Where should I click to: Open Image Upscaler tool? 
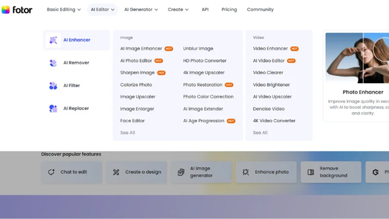[138, 96]
